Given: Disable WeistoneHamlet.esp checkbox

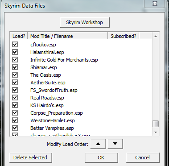Looking at the screenshot, I should click(15, 120).
